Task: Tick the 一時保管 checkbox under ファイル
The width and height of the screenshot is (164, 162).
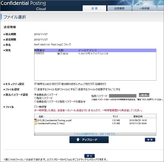Action: tap(36, 107)
